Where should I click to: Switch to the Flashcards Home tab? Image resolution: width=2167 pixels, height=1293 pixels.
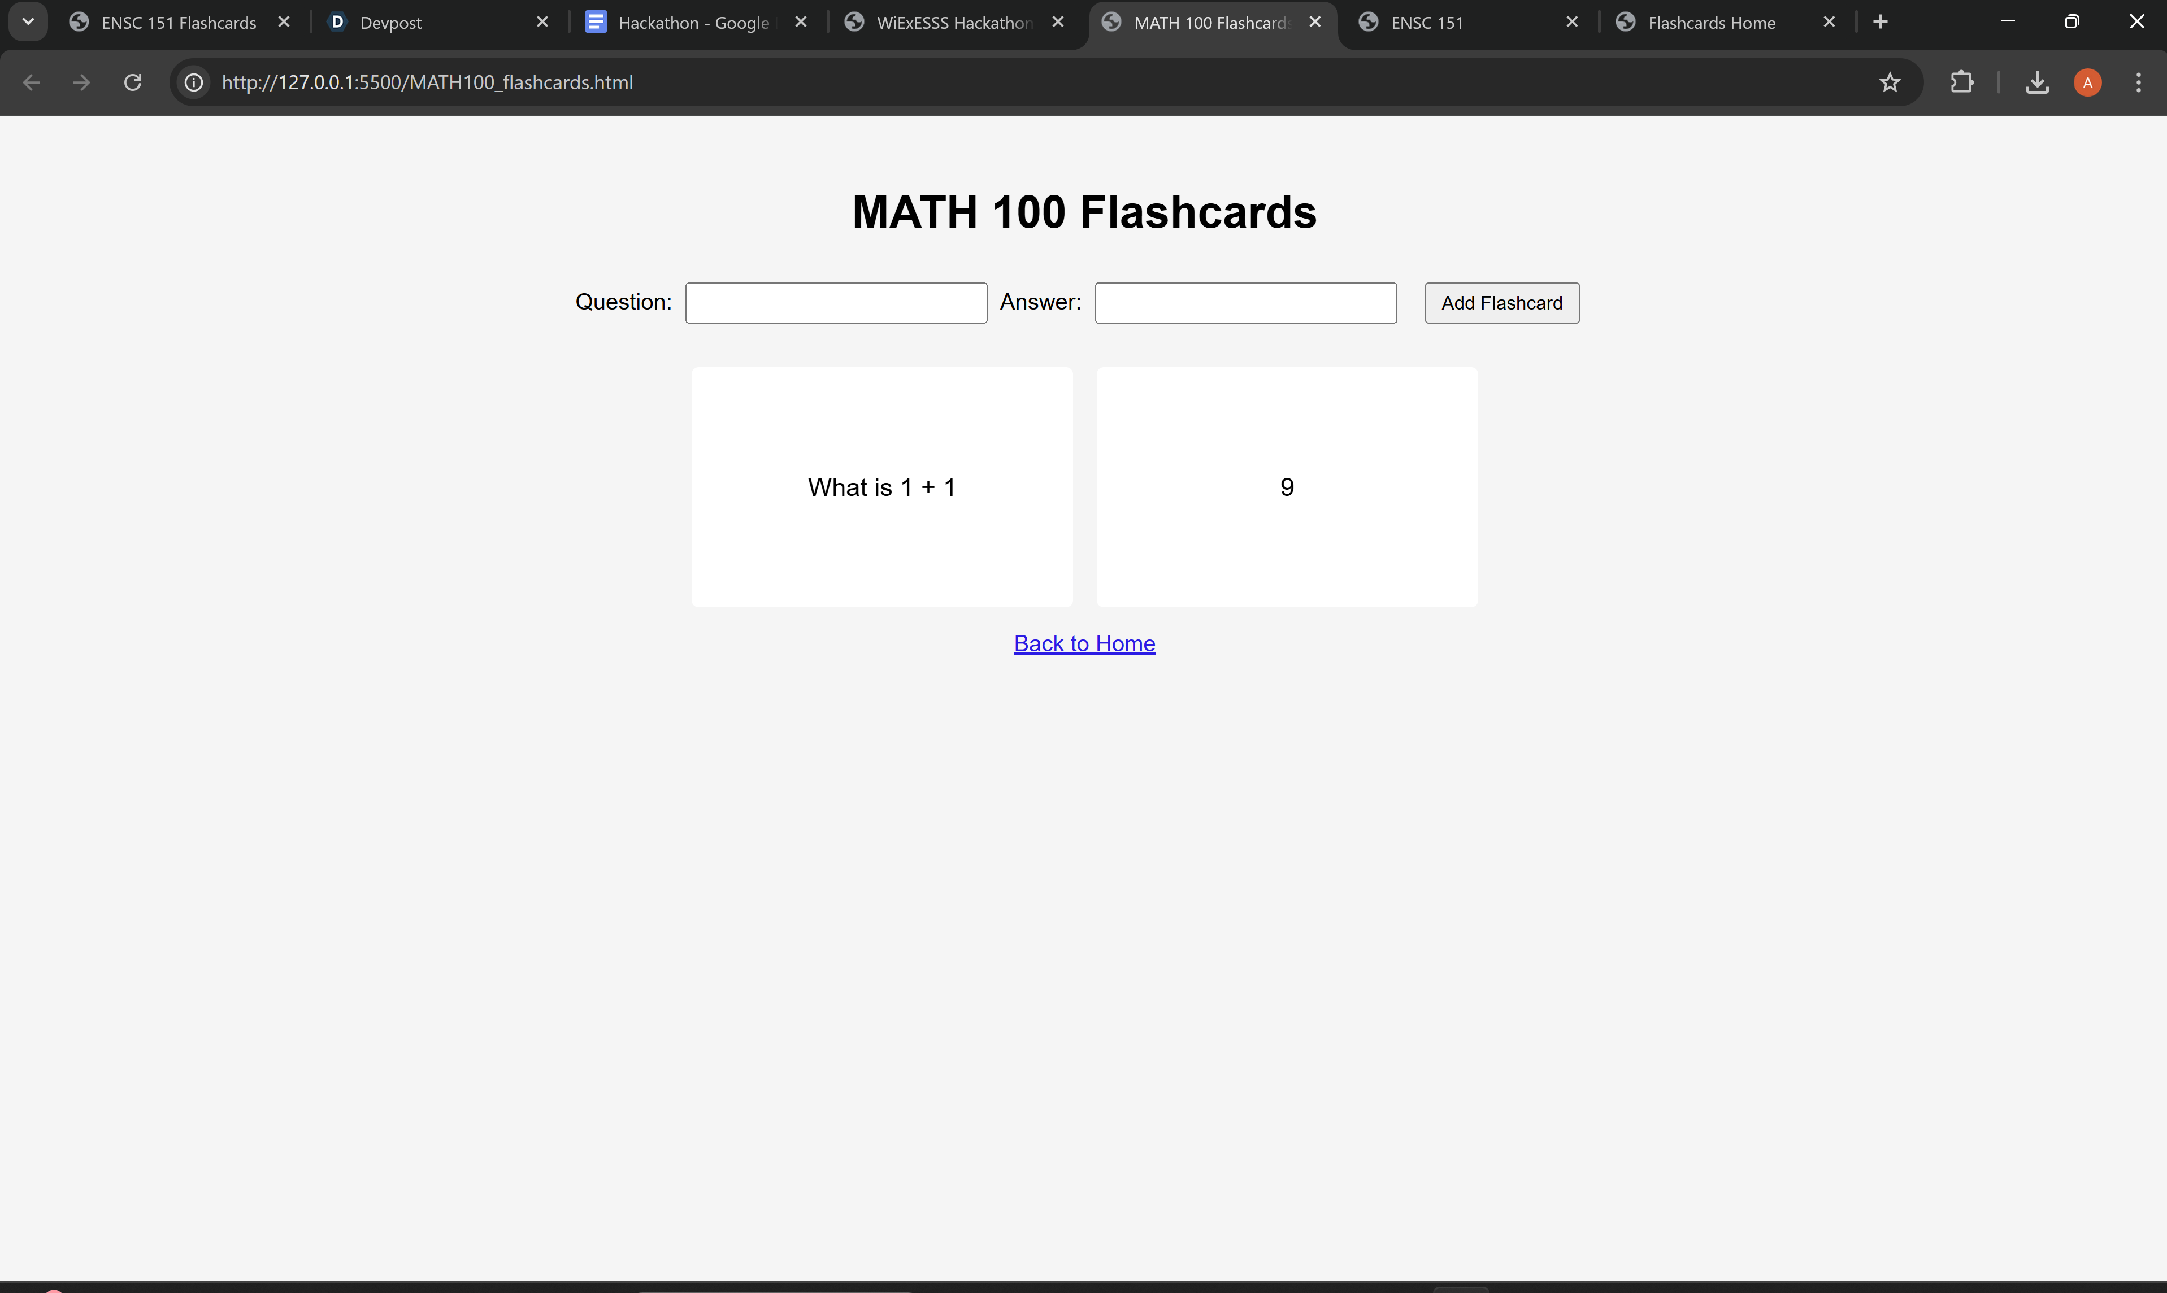[x=1710, y=23]
